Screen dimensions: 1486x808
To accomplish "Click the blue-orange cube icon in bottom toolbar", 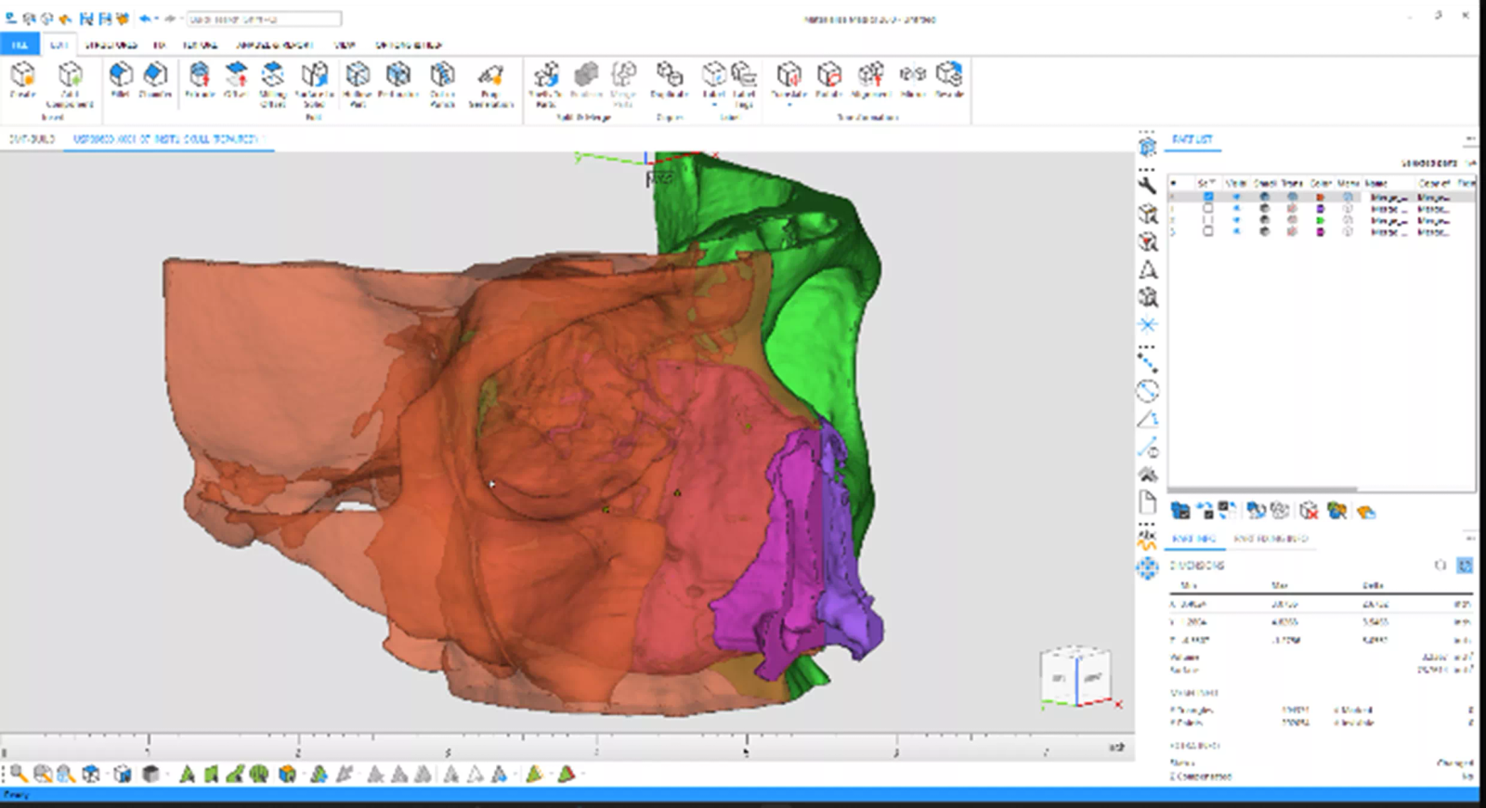I will [288, 774].
